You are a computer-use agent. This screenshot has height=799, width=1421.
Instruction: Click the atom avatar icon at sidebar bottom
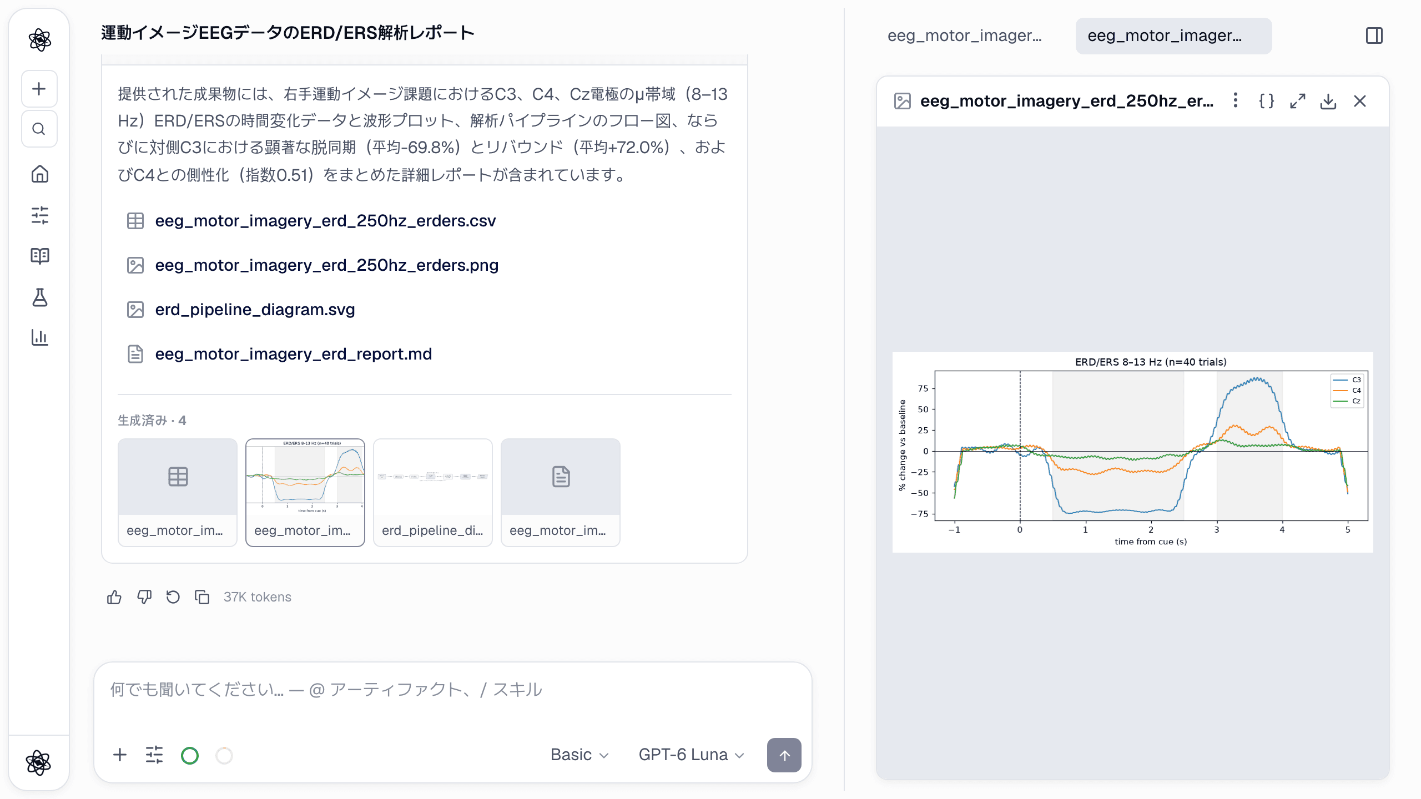coord(38,762)
